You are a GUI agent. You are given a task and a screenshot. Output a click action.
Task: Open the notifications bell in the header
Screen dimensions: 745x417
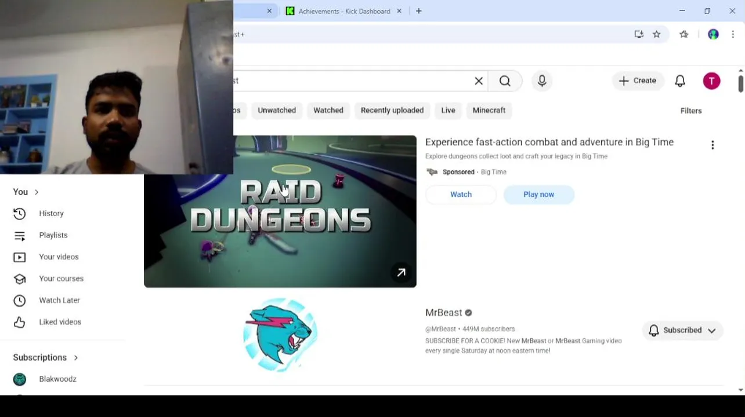tap(680, 81)
